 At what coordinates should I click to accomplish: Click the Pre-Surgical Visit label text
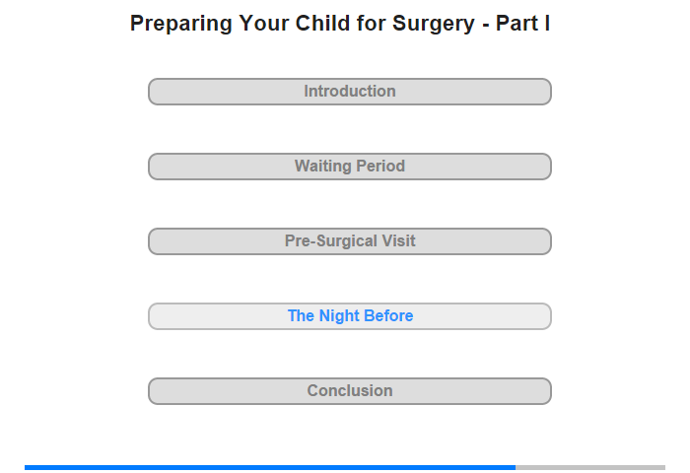(x=349, y=241)
